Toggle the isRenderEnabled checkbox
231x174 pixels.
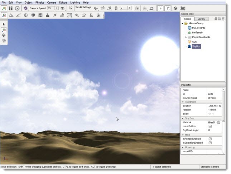[x=210, y=139]
